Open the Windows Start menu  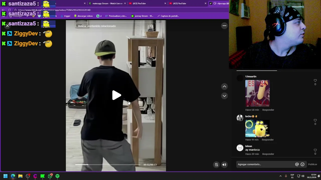click(5, 176)
